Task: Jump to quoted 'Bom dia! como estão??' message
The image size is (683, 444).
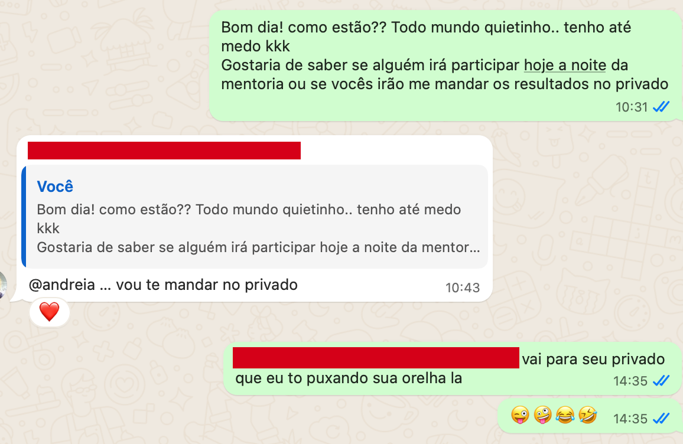Action: coord(255,216)
